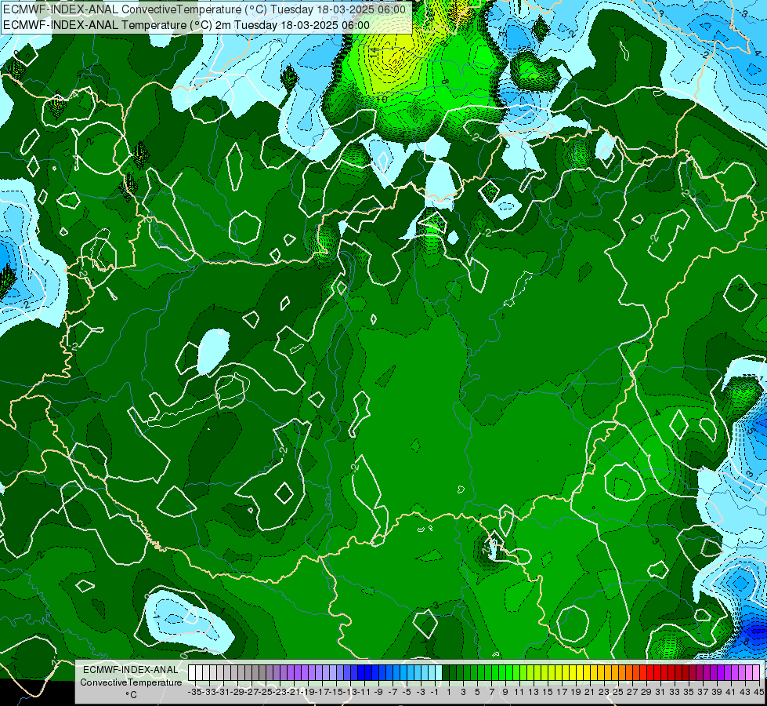Select the 45 value on the color scale
Viewport: 767px width, 706px height.
click(x=758, y=693)
